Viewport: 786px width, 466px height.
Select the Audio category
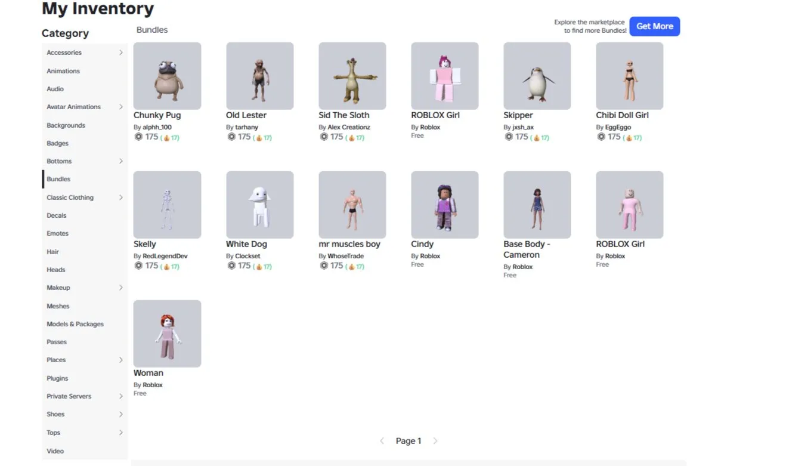[x=55, y=89]
